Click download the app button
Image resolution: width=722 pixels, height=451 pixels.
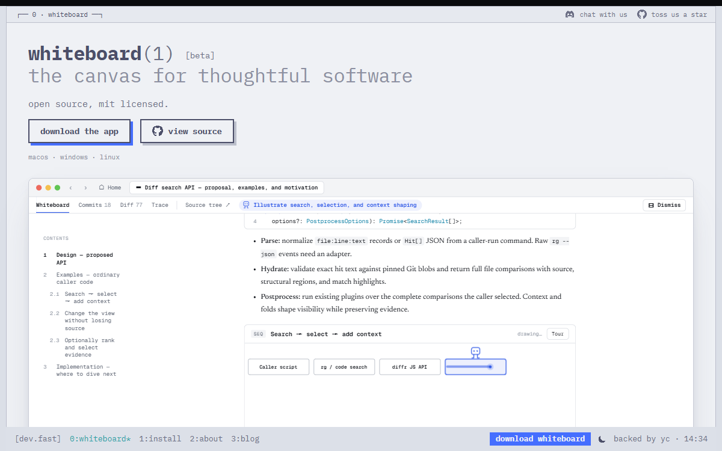[79, 131]
